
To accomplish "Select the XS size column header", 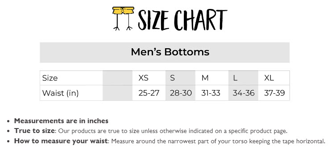I will point(149,78).
